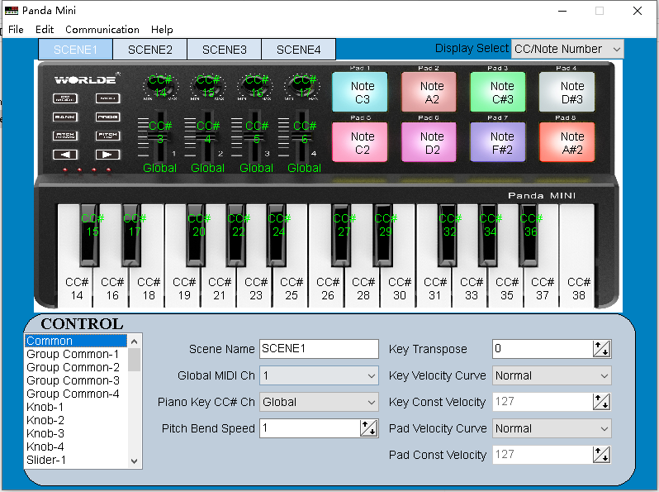
Task: Select the CC# 17 knob
Action: tap(303, 86)
